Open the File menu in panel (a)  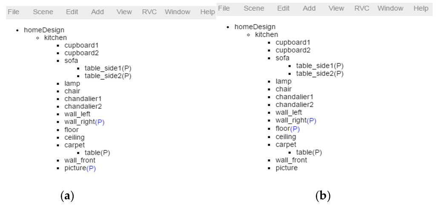click(13, 12)
